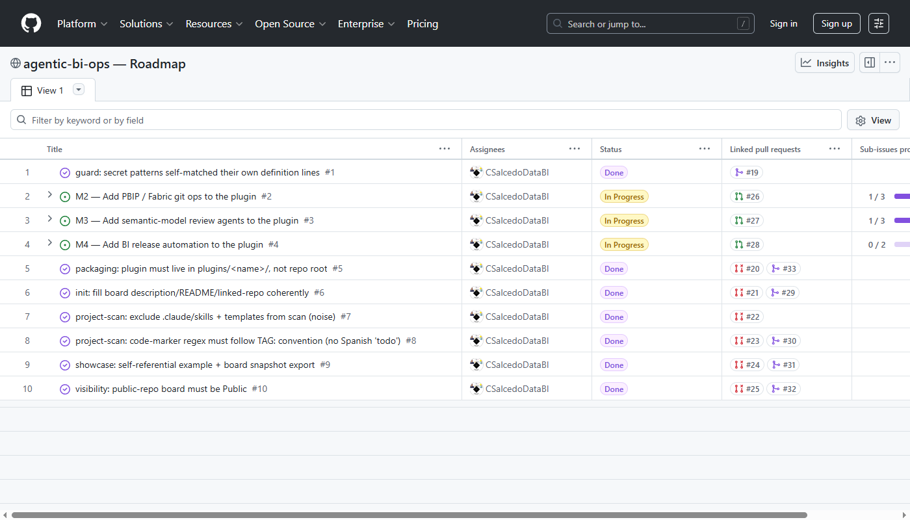Open closed pull request #20
The image size is (910, 520).
click(x=747, y=268)
